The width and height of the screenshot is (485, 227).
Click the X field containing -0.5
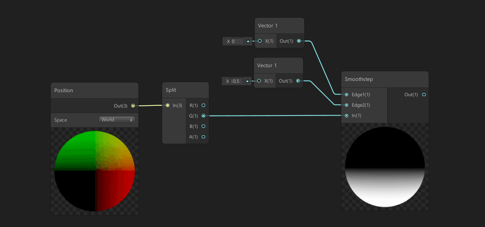pyautogui.click(x=236, y=81)
